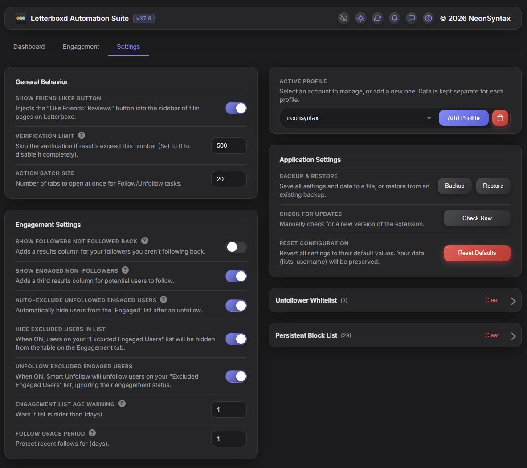Screen dimensions: 527x468
Task: Show help for Auto-Exclude Unfollowed Engaged Users
Action: (163, 299)
